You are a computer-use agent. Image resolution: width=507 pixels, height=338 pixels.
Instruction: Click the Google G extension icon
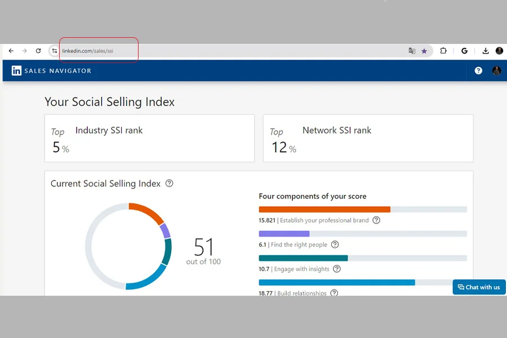point(464,51)
